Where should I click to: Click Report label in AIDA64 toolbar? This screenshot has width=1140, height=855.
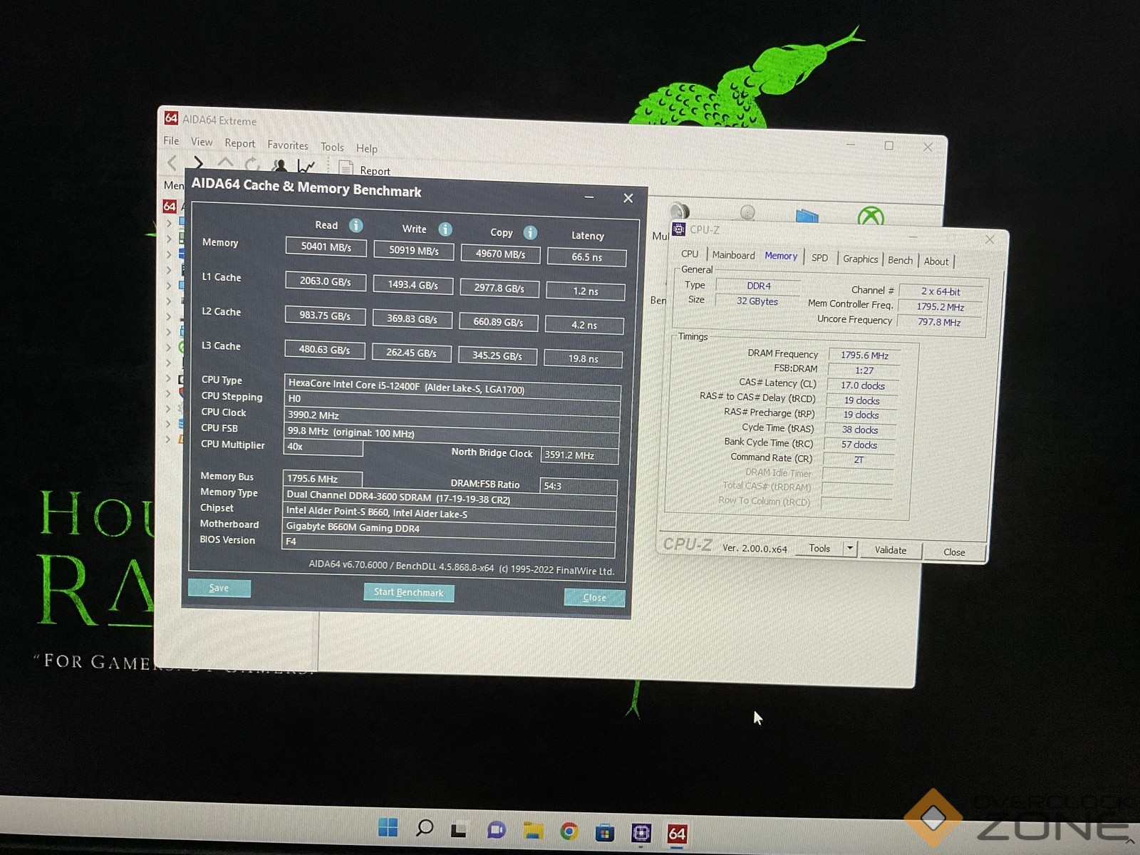click(x=375, y=171)
